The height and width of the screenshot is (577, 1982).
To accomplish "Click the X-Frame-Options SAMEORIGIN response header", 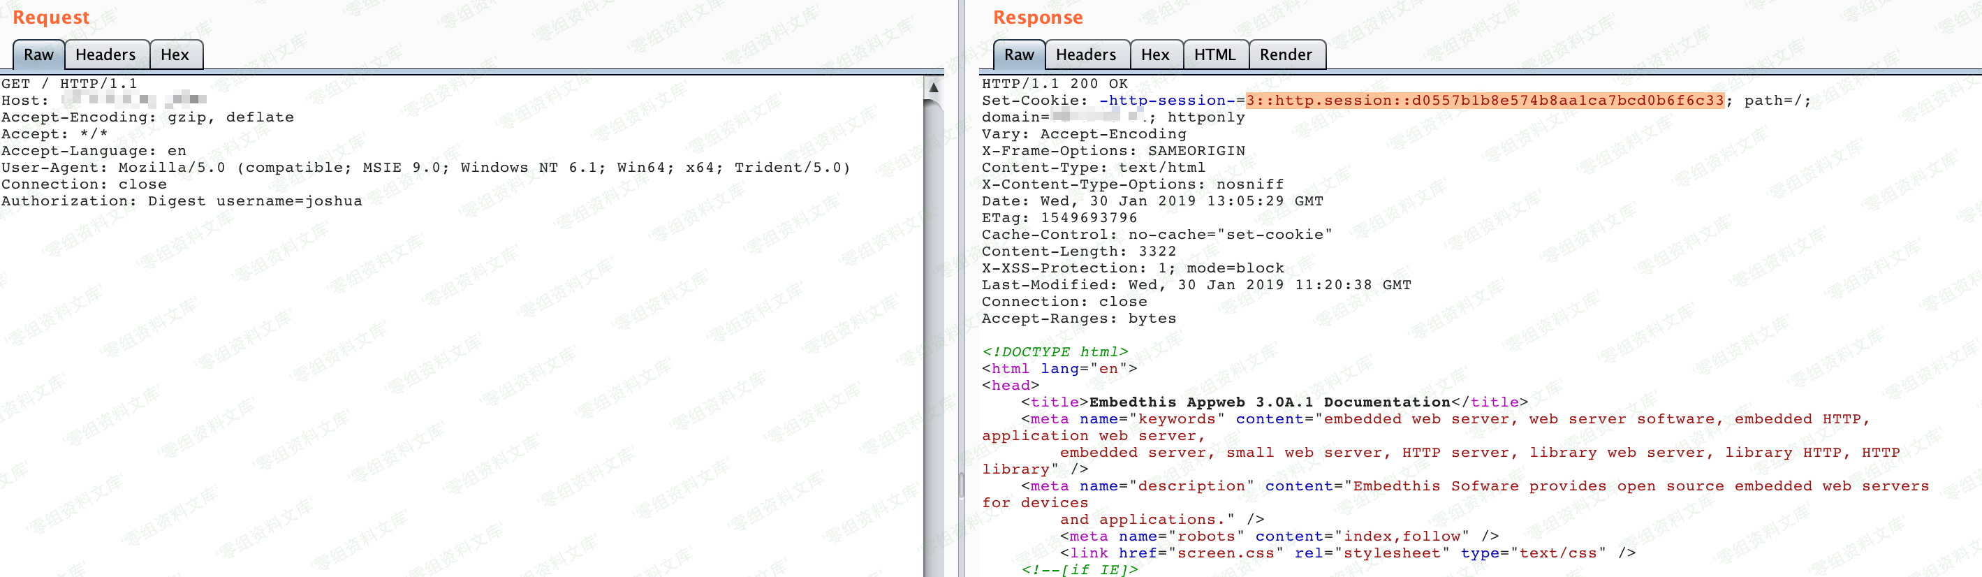I will tap(1113, 151).
